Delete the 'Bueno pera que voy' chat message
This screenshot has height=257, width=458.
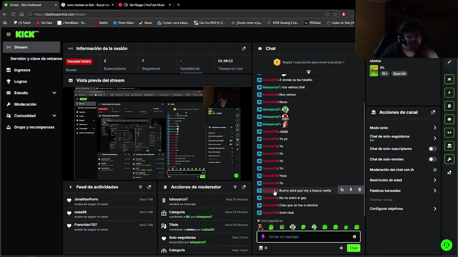point(360,190)
